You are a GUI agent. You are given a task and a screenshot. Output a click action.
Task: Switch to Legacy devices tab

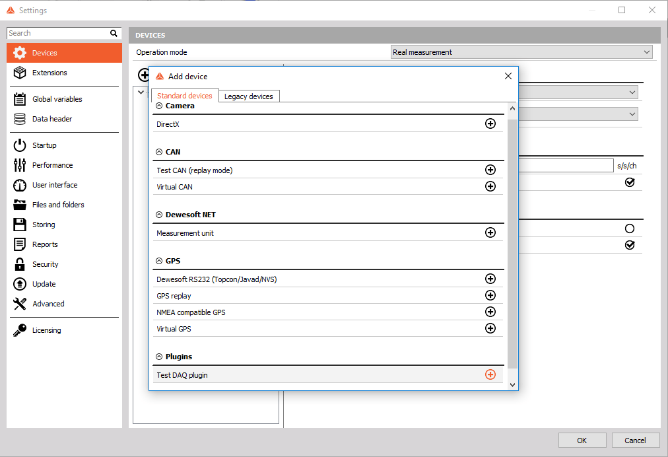[x=249, y=96]
